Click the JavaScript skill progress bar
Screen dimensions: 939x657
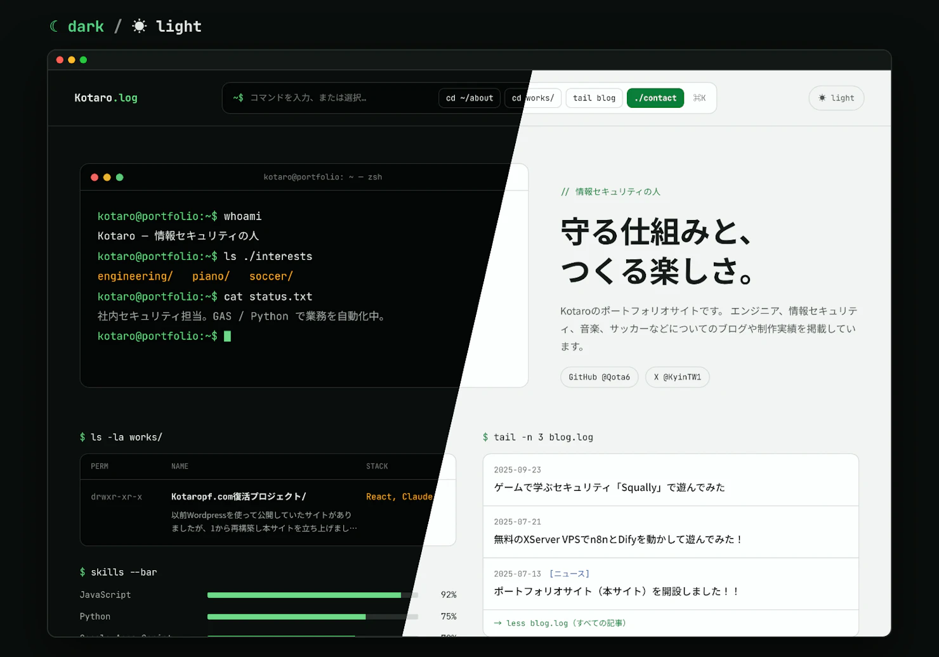click(313, 595)
